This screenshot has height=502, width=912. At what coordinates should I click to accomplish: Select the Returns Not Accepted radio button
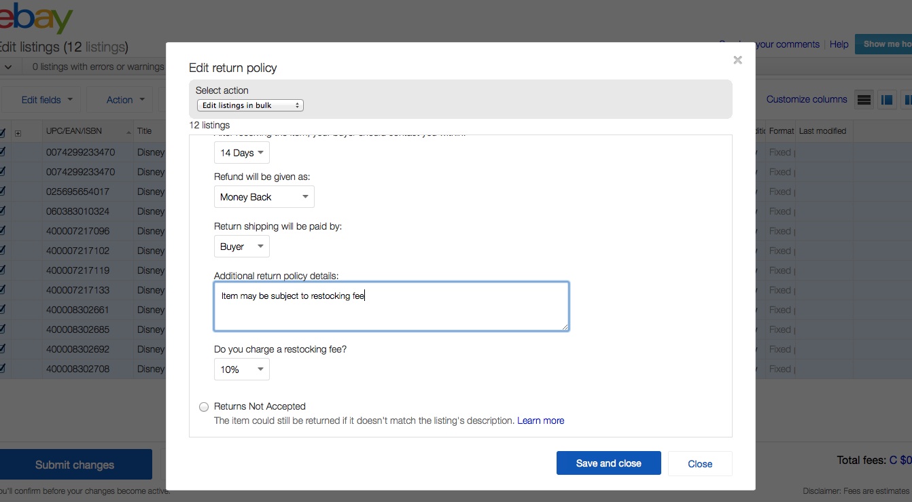coord(204,407)
